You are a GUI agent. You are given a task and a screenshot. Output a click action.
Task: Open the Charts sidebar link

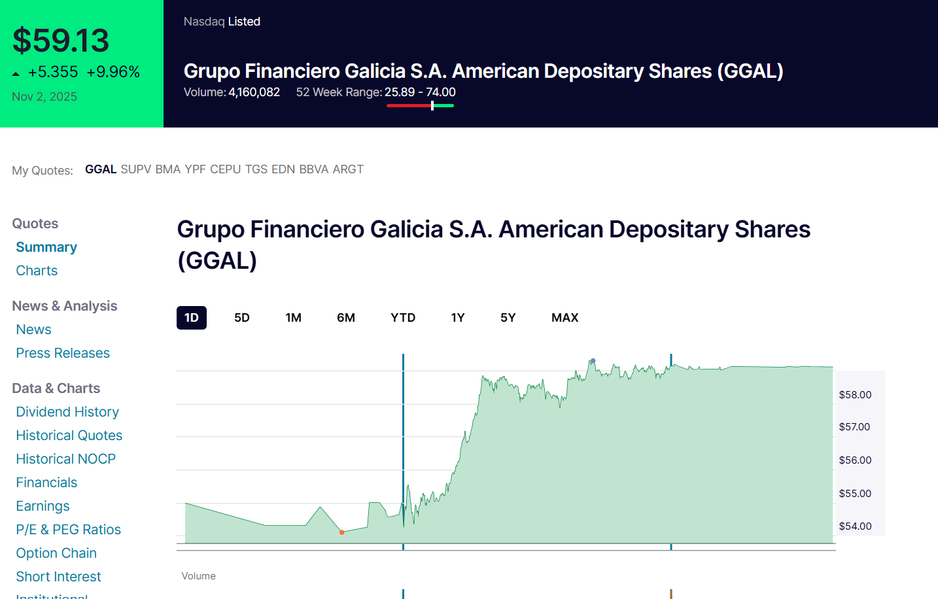pos(37,271)
